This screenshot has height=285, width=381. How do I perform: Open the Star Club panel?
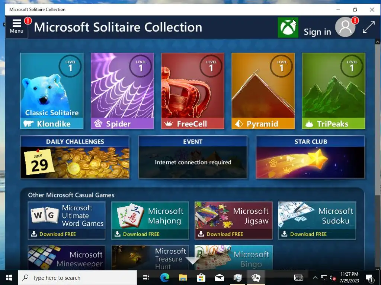pyautogui.click(x=310, y=157)
